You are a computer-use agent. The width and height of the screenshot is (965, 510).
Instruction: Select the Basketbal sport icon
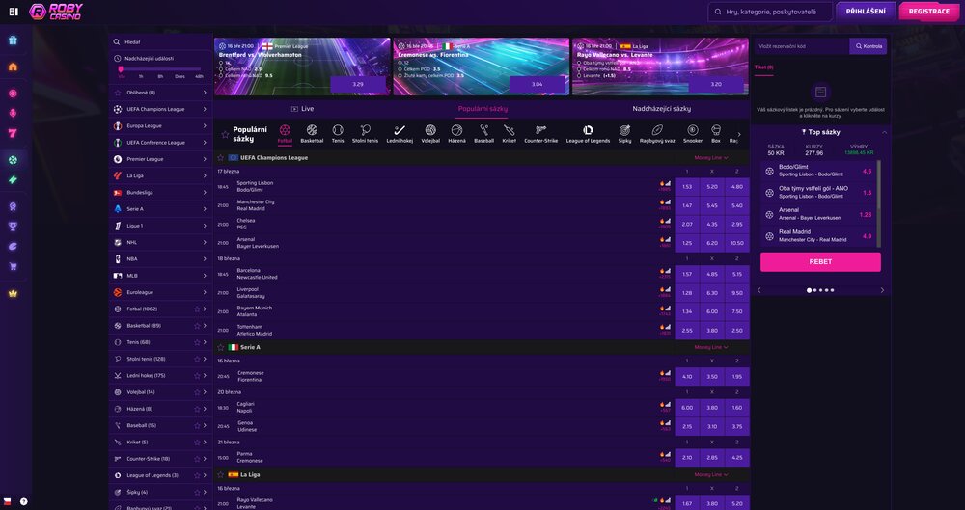click(x=312, y=129)
